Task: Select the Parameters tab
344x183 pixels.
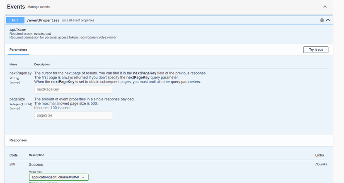Action: [18, 50]
